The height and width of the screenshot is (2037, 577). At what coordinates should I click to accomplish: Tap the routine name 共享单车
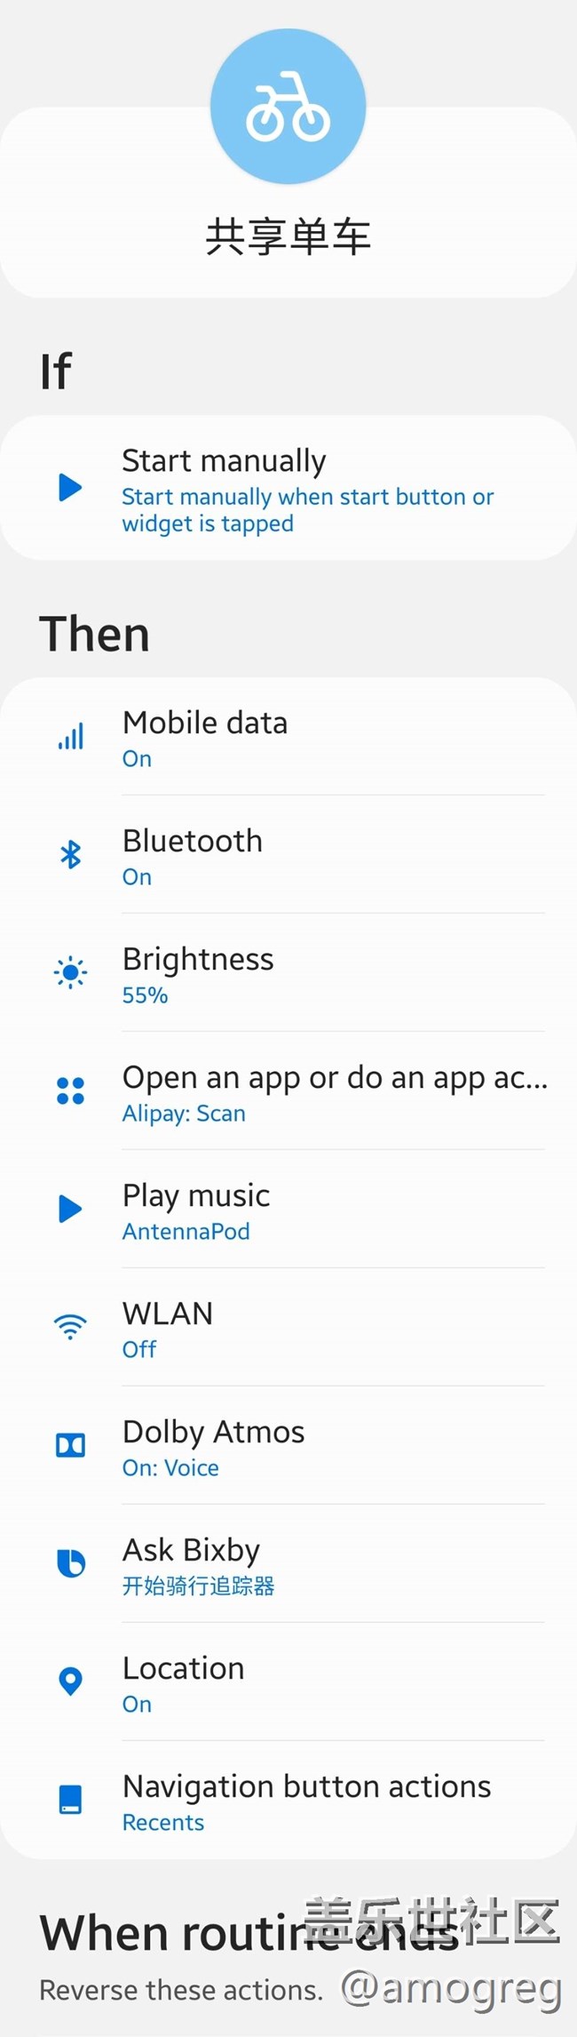tap(288, 237)
